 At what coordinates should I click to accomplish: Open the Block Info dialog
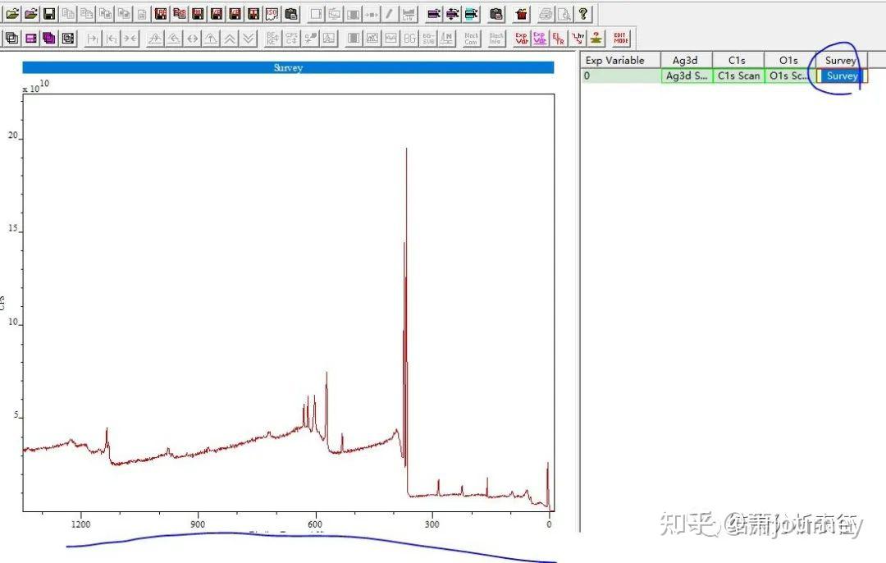pyautogui.click(x=496, y=38)
